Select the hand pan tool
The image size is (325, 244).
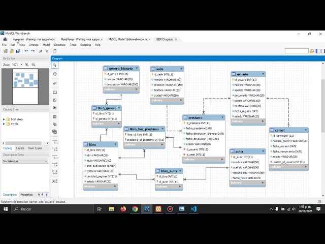(x=54, y=74)
